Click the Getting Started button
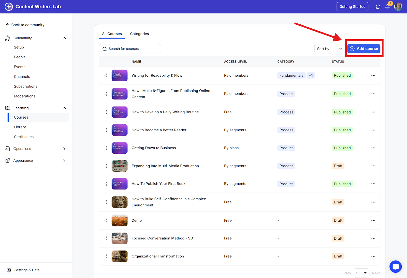 (x=352, y=7)
